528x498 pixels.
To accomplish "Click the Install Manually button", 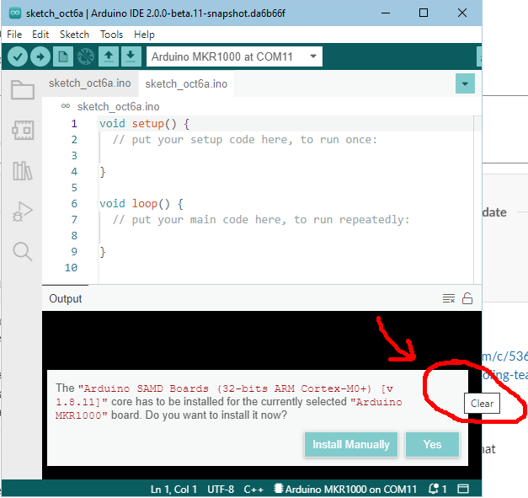I will (350, 444).
